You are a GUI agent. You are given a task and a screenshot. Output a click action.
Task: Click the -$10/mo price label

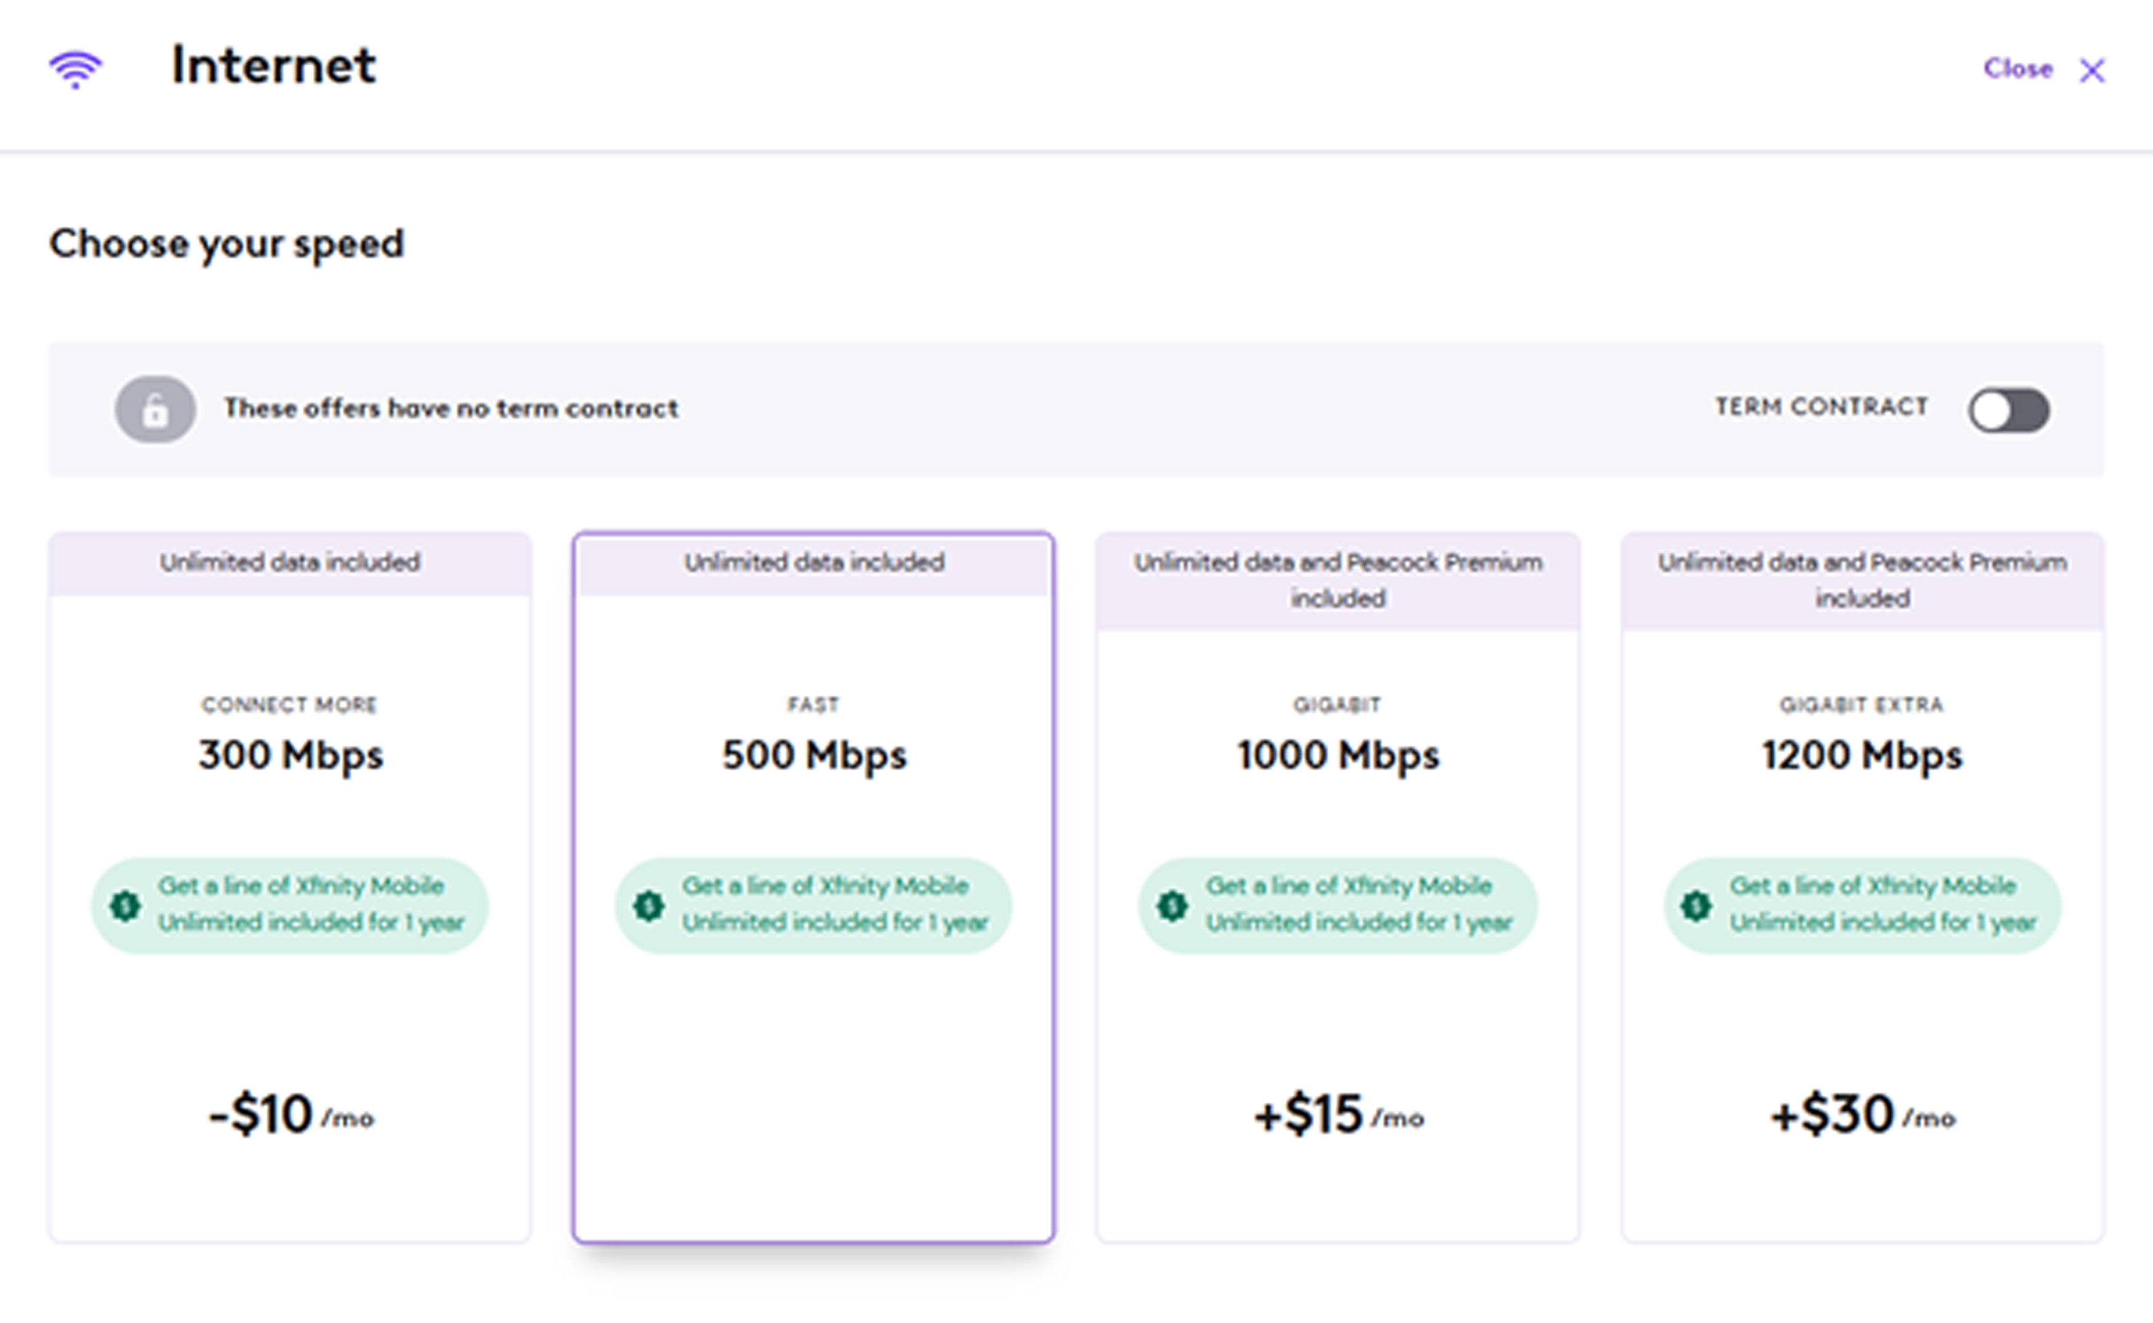pos(290,1115)
